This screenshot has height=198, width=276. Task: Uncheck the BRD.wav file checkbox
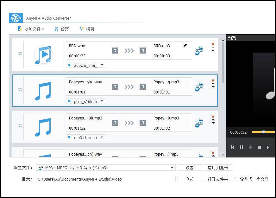coord(20,54)
